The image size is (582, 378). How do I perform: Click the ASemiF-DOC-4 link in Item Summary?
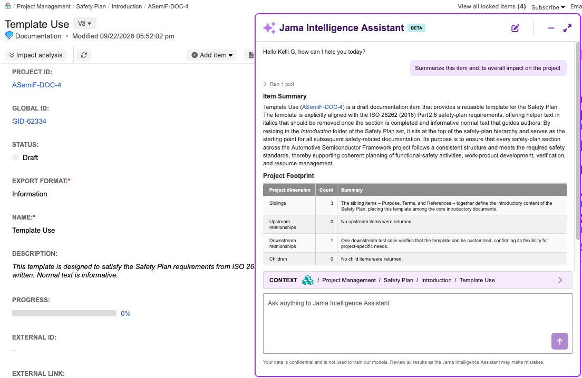pos(323,107)
